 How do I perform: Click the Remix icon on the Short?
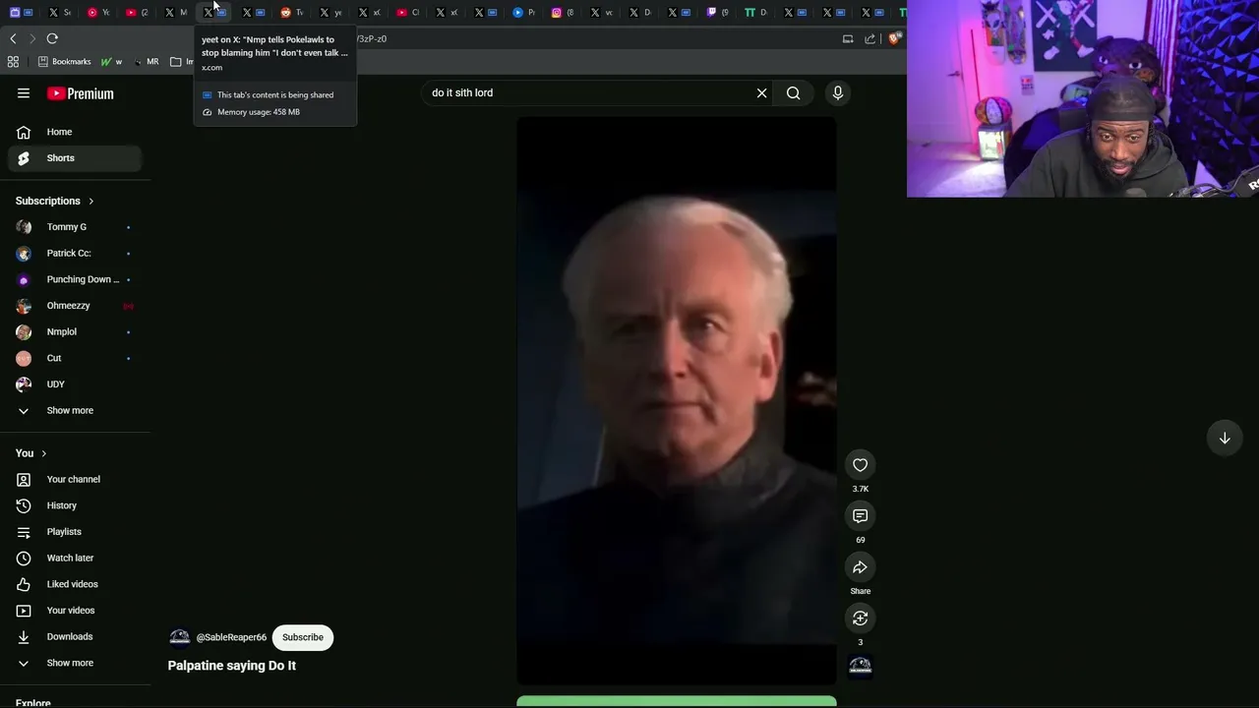pos(861,619)
